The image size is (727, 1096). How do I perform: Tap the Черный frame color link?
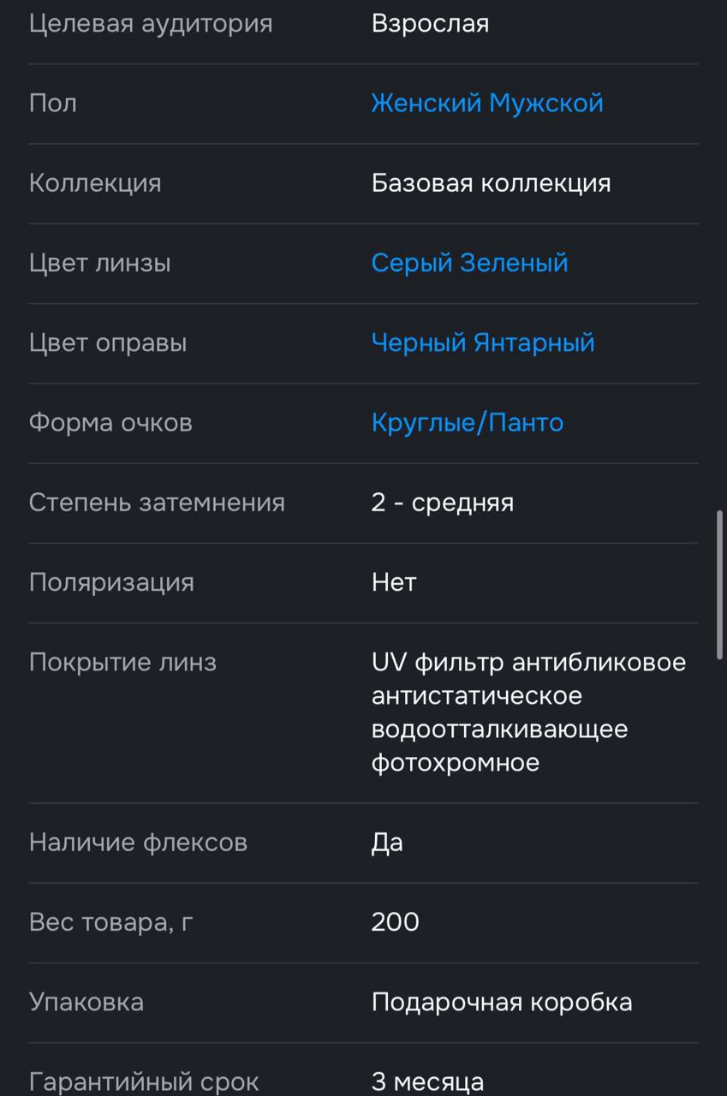pyautogui.click(x=419, y=342)
